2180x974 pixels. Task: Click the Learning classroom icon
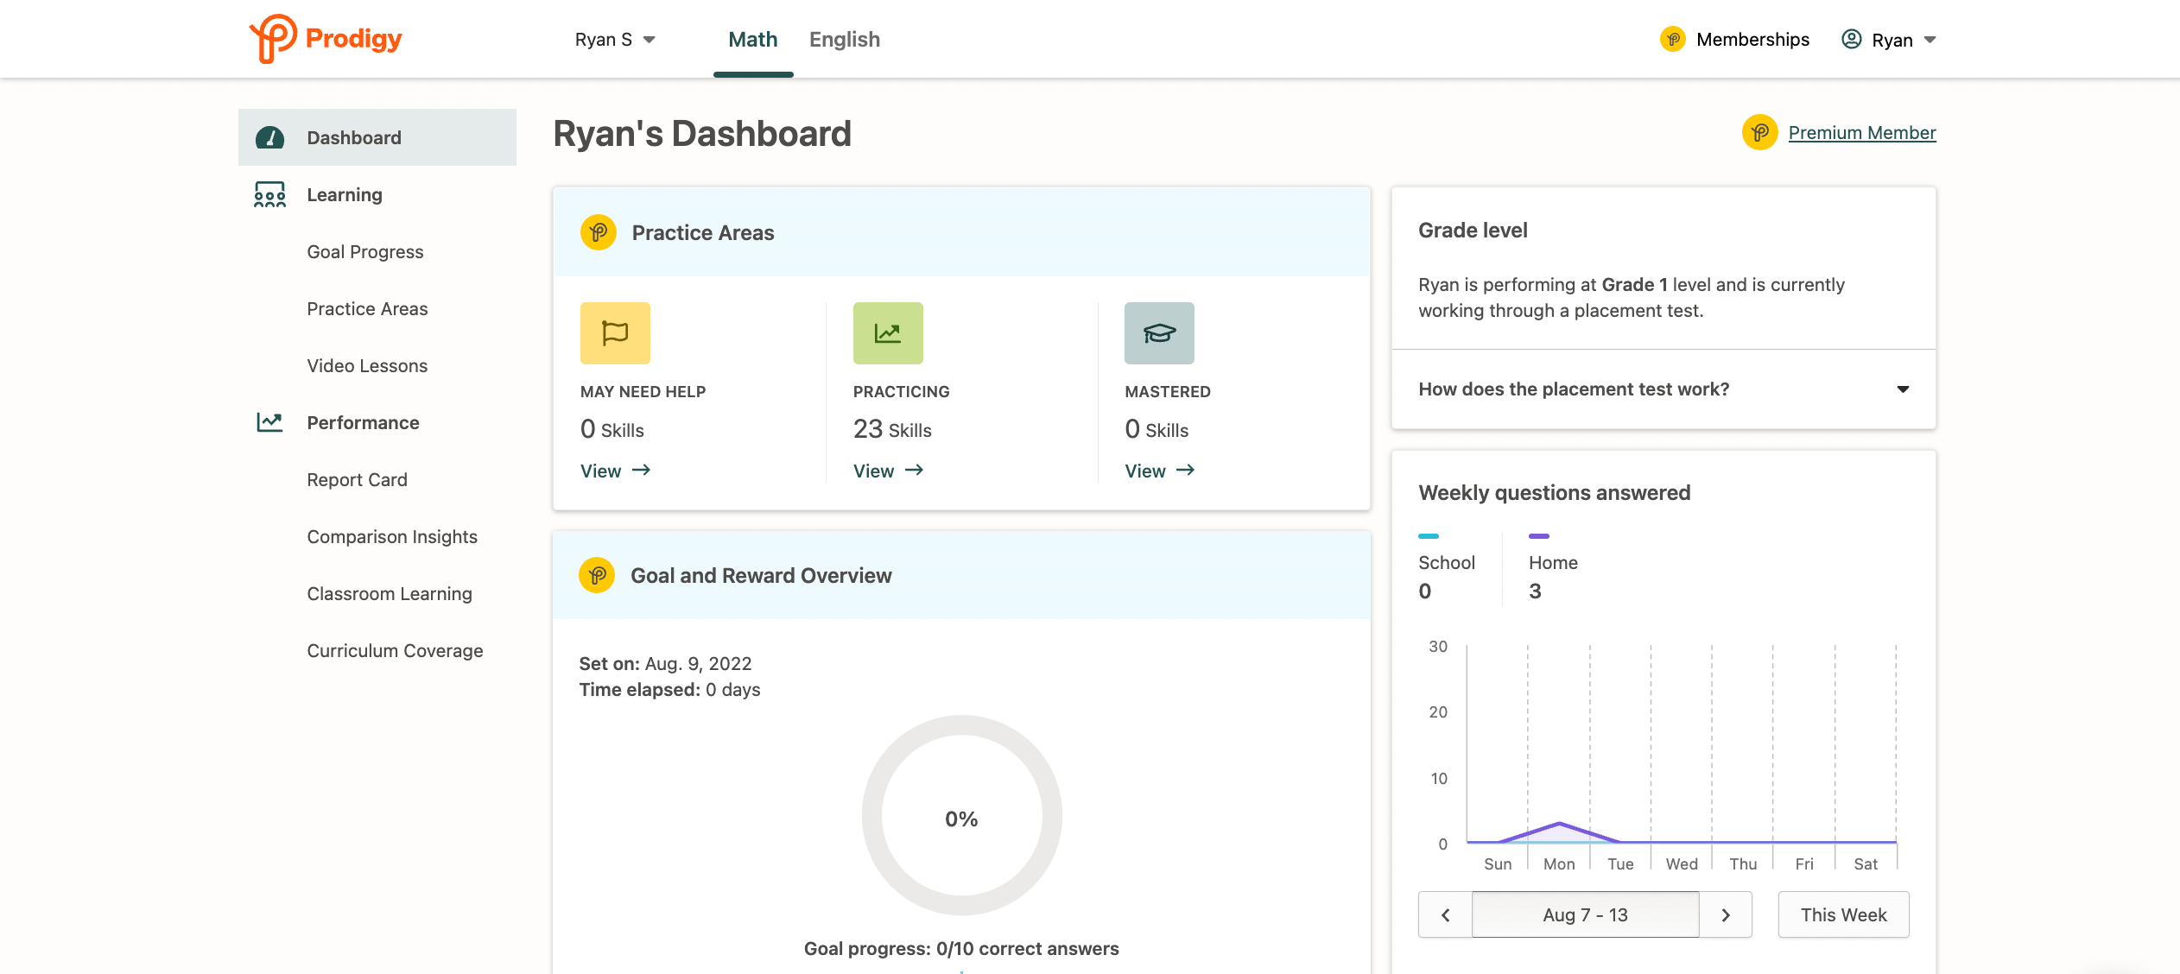269,194
